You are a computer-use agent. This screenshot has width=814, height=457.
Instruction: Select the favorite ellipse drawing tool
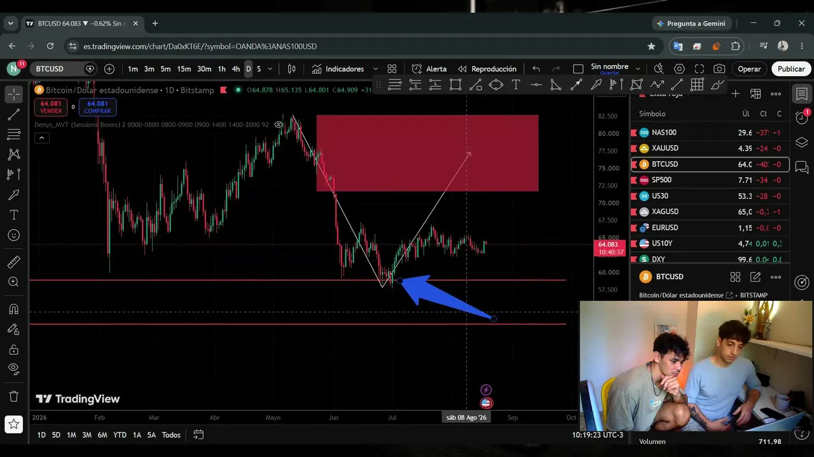(496, 84)
